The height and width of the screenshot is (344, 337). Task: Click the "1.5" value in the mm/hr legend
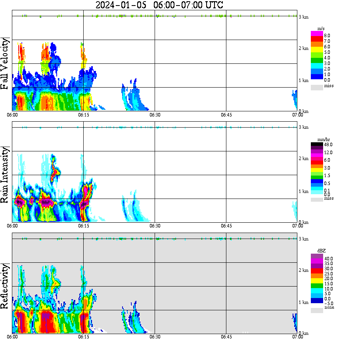click(327, 176)
